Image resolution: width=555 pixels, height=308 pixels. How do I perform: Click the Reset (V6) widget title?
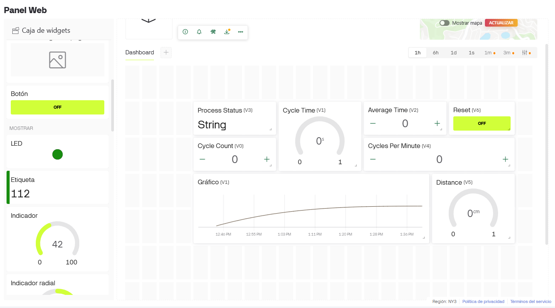pyautogui.click(x=467, y=110)
